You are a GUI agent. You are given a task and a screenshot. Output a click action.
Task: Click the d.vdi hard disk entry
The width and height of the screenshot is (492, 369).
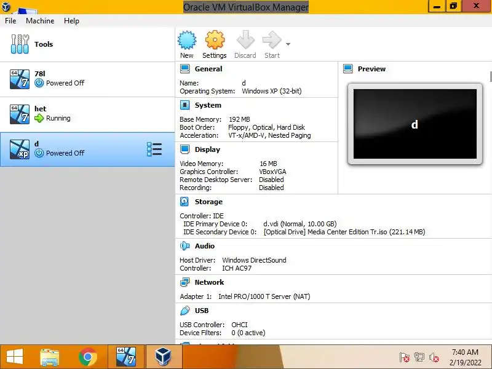click(300, 224)
